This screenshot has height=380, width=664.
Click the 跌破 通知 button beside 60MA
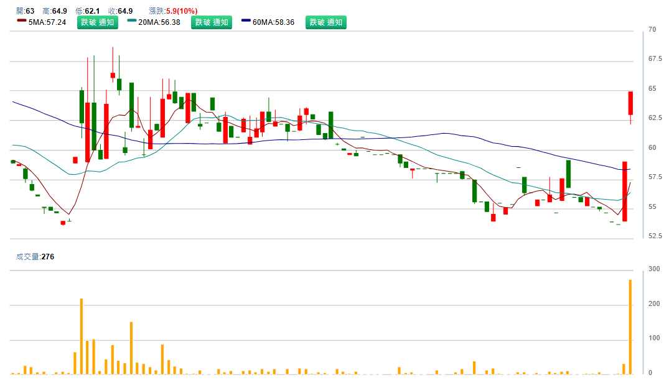point(325,22)
